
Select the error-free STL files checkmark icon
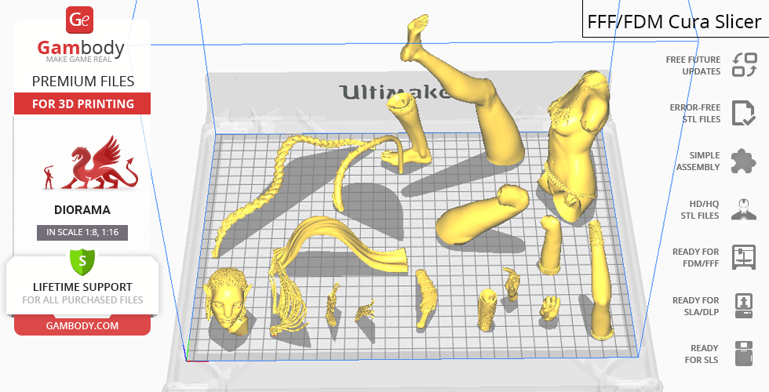[x=742, y=113]
